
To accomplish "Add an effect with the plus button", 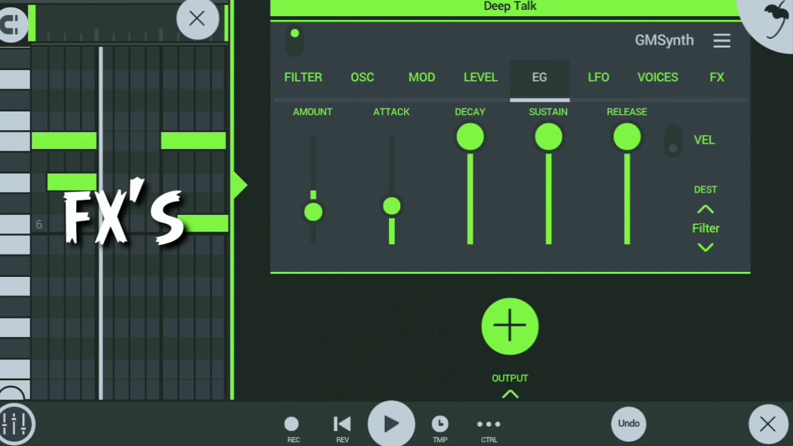I will tap(510, 326).
